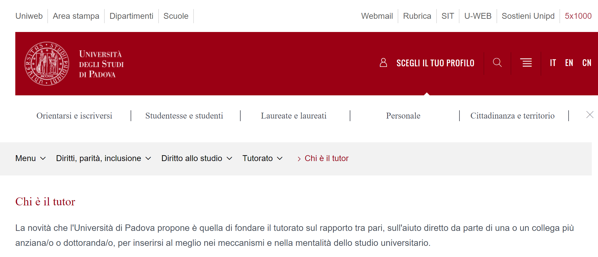This screenshot has height=257, width=598.
Task: Choose Orientarsi e iscriversi profile
Action: [74, 116]
